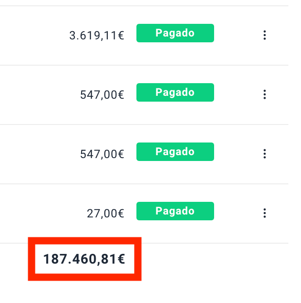Viewport: 301px width, 303px height.
Task: Open the options menu for the 3.619,11€ row
Action: (265, 35)
